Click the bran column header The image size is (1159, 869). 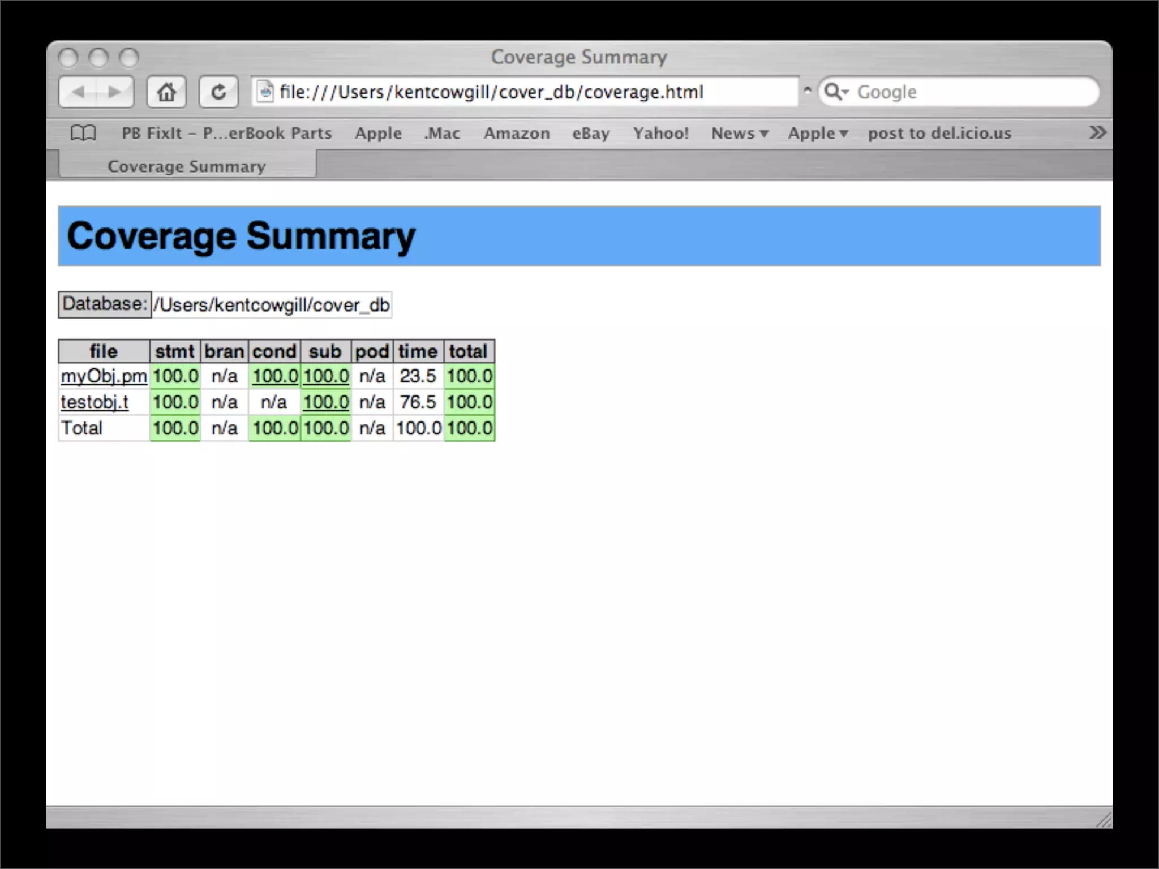pos(224,351)
